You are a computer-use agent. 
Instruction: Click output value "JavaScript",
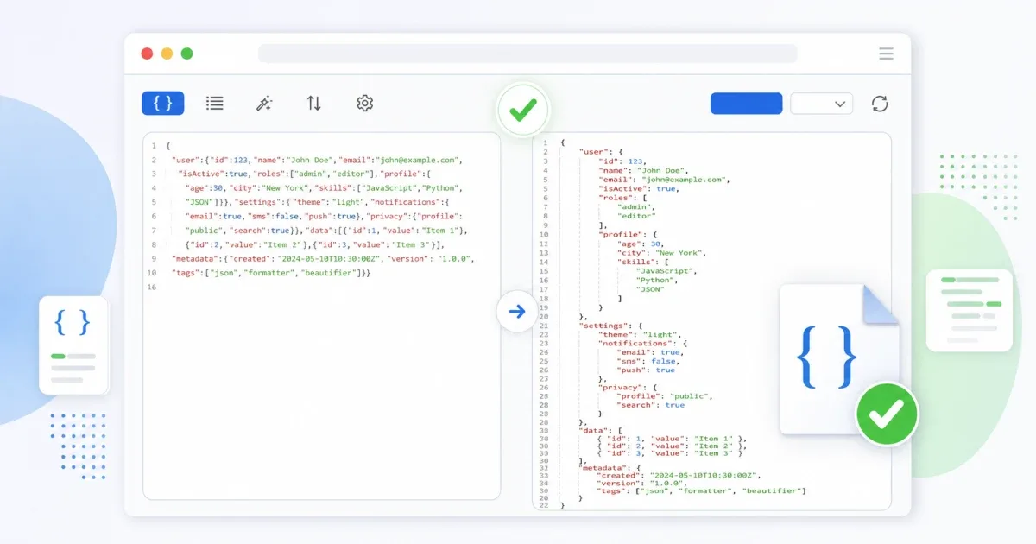(666, 270)
